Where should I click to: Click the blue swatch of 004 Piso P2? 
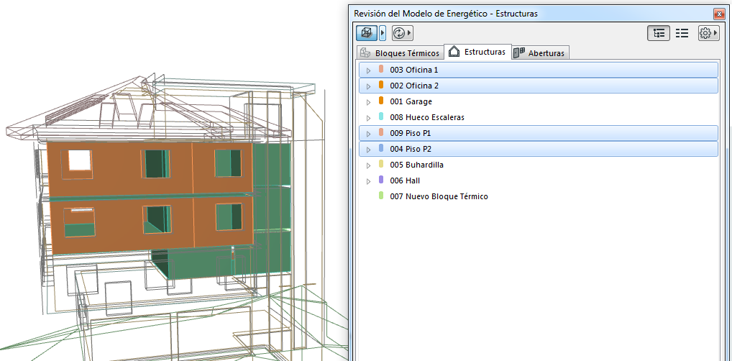pyautogui.click(x=381, y=148)
